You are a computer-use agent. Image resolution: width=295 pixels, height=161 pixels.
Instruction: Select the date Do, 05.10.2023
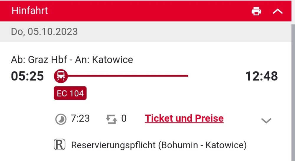[x=44, y=31]
